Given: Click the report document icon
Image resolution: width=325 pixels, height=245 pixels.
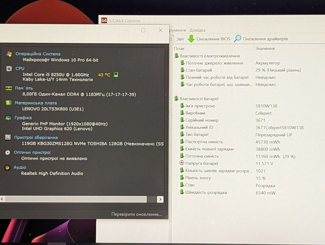Looking at the screenshot, I should (172, 39).
